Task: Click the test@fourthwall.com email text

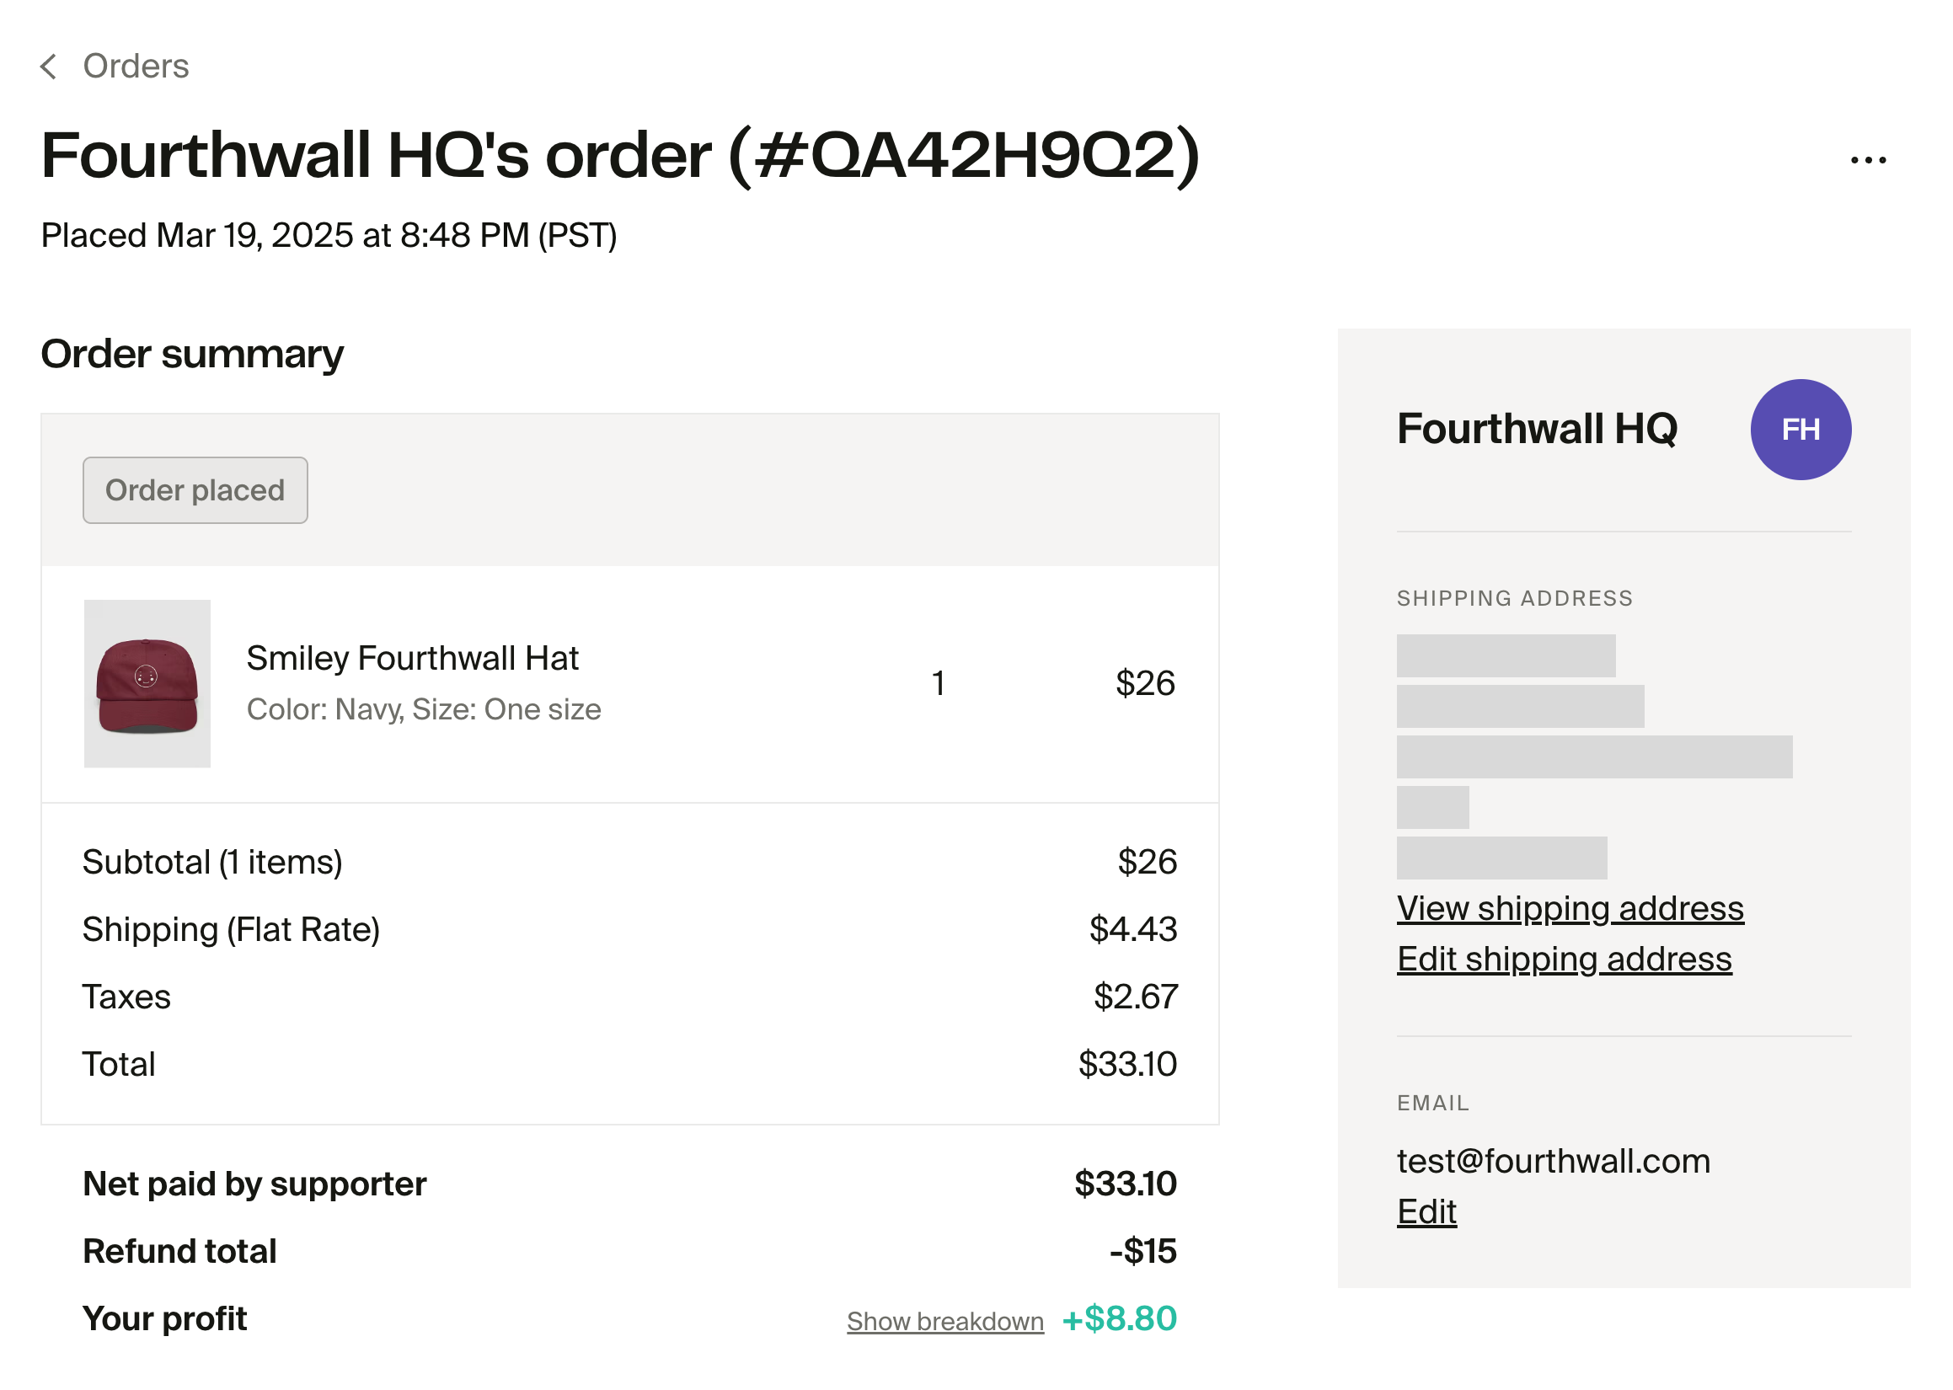Action: [x=1554, y=1161]
